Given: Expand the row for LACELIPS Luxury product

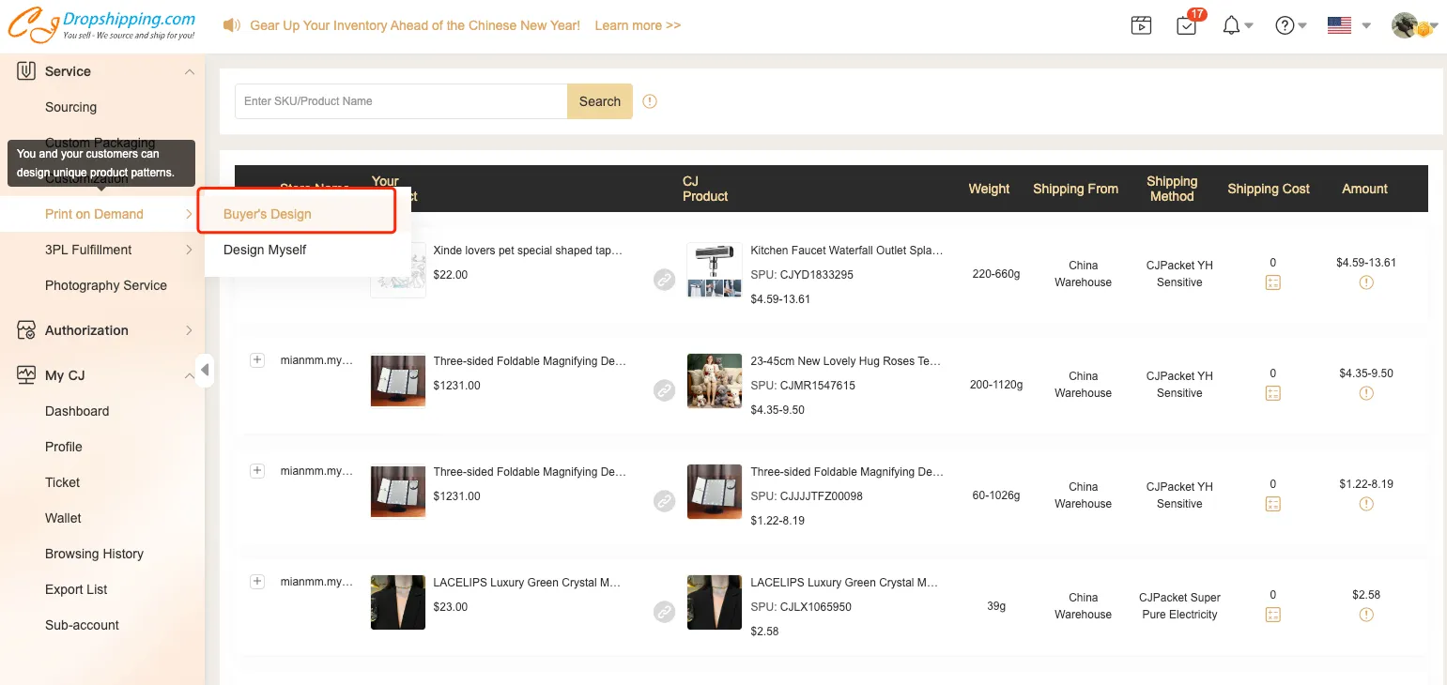Looking at the screenshot, I should pyautogui.click(x=257, y=582).
